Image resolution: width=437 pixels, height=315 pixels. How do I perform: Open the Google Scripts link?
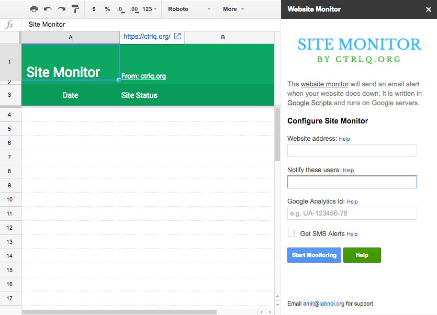[310, 103]
